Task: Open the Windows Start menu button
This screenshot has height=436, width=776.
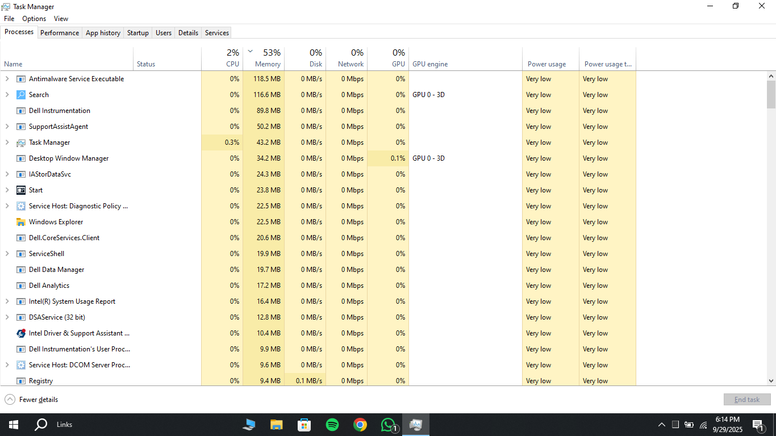Action: click(14, 425)
